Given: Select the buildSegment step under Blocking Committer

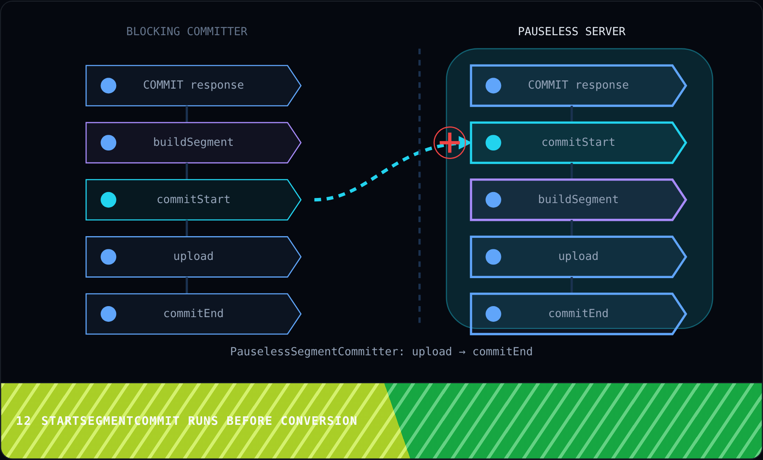Looking at the screenshot, I should click(x=193, y=143).
